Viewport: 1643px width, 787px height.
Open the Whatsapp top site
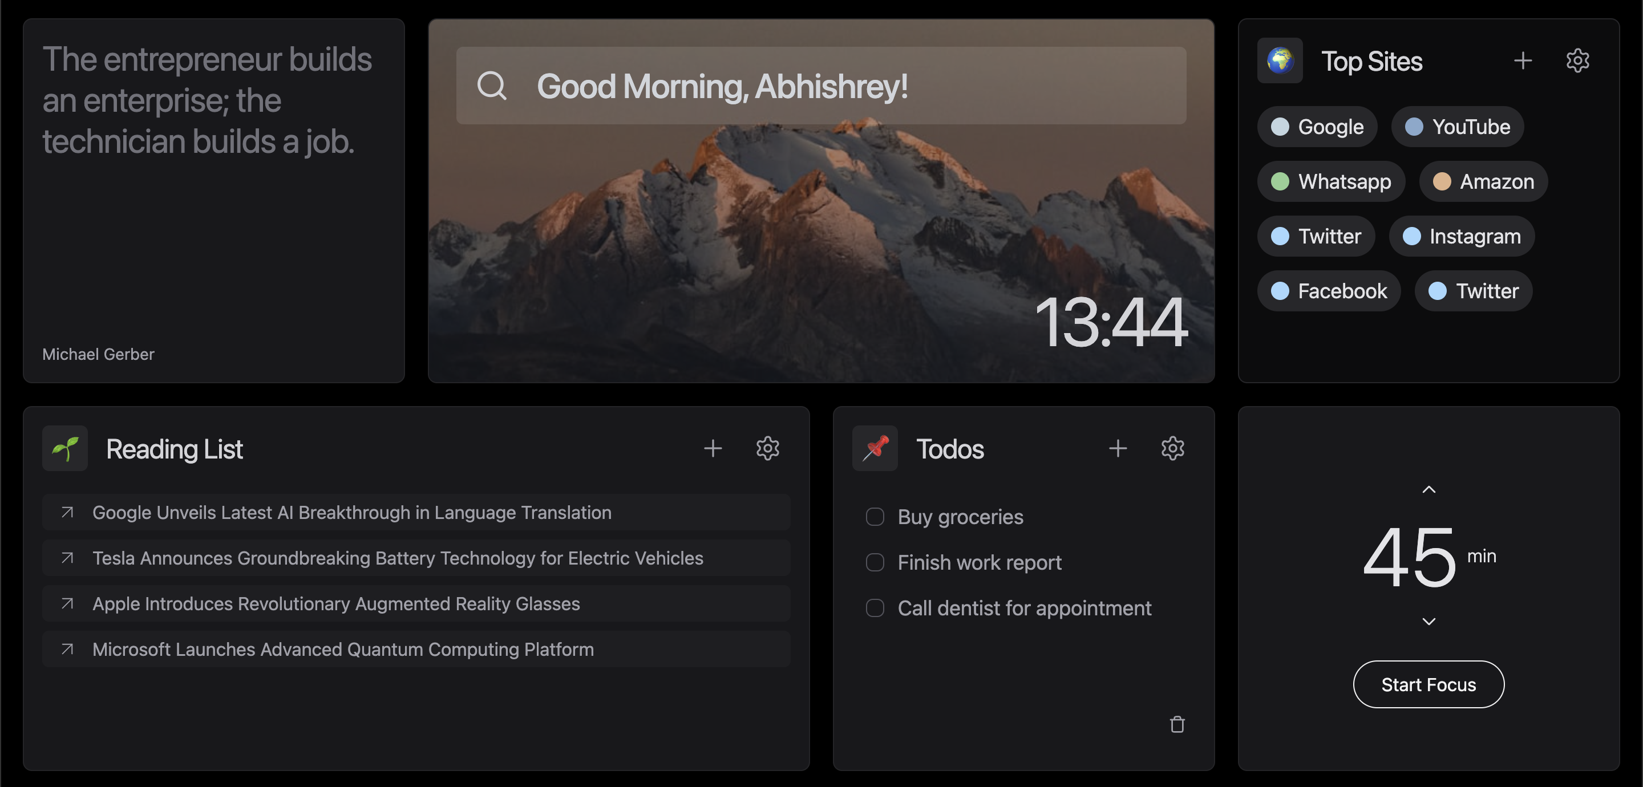tap(1330, 181)
